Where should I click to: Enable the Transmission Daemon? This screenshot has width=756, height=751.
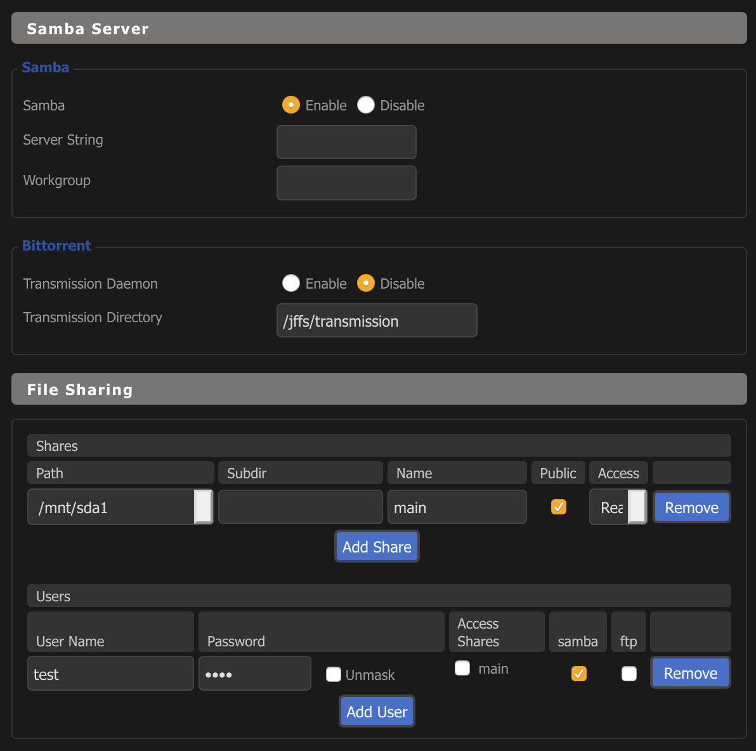pyautogui.click(x=291, y=284)
